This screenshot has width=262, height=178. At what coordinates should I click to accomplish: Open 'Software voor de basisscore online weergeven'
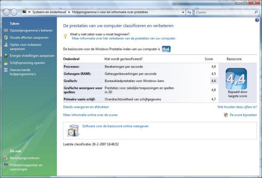pyautogui.click(x=115, y=126)
